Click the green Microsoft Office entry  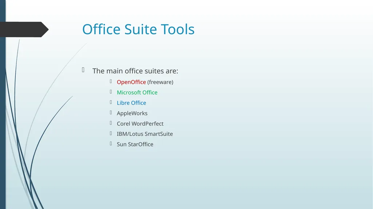(x=137, y=92)
